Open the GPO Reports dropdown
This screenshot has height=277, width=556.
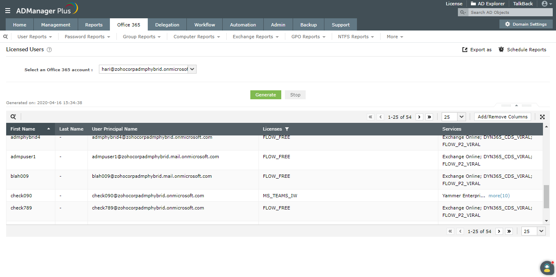click(308, 37)
